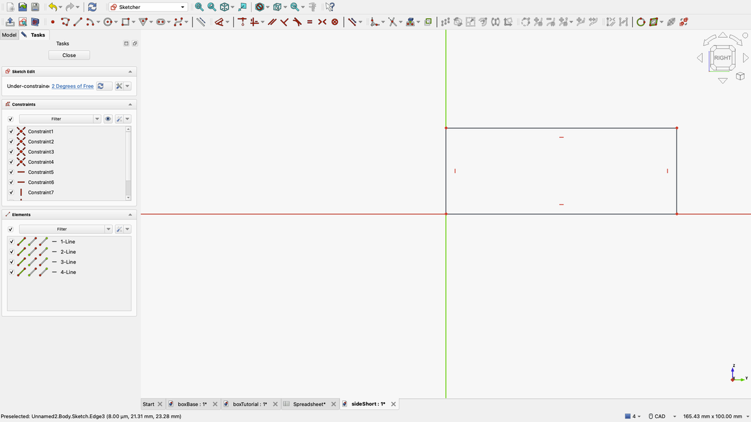The height and width of the screenshot is (422, 751).
Task: Open the boxTutorial document tab
Action: coord(250,404)
